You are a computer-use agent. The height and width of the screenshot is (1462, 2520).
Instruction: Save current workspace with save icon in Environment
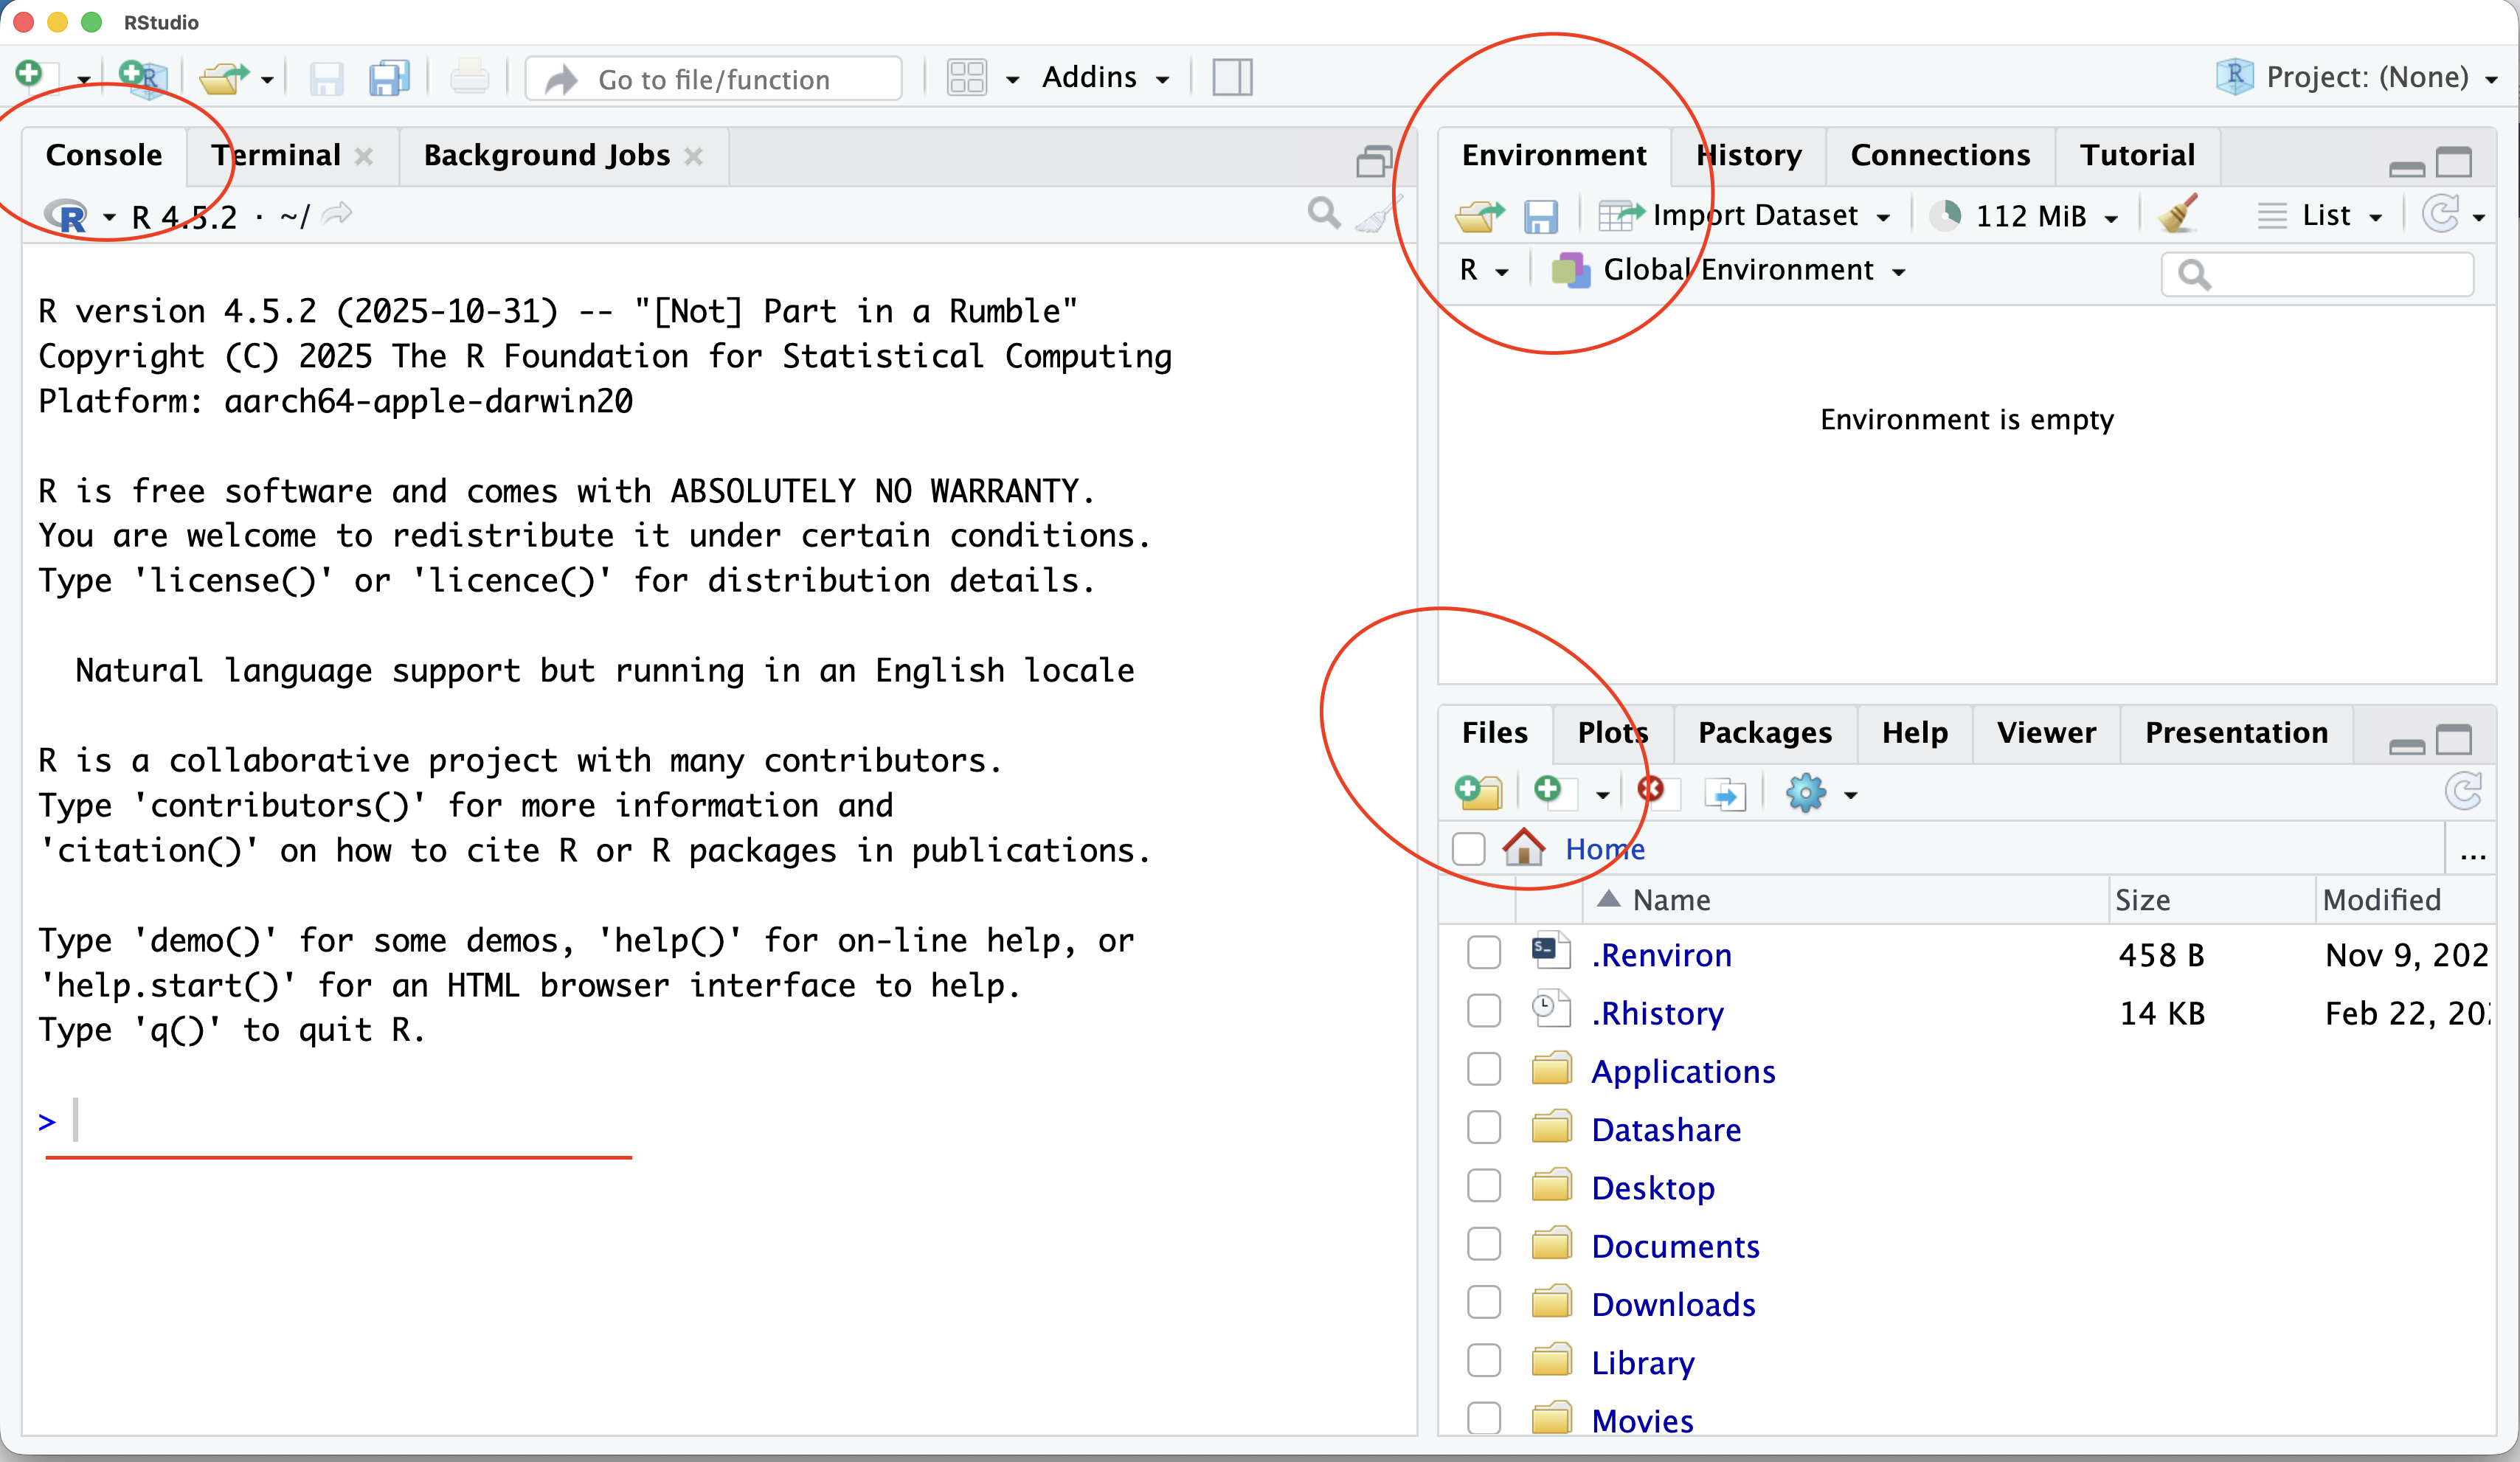coord(1541,216)
